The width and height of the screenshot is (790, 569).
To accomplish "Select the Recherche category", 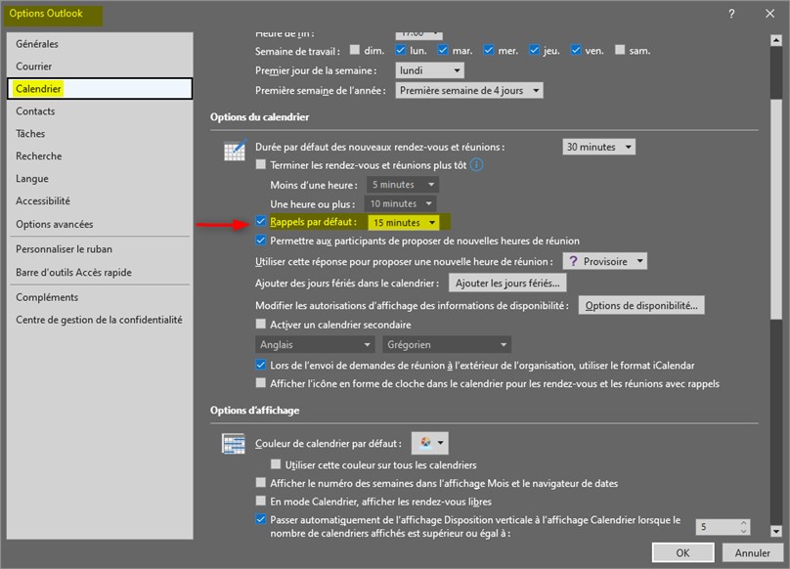I will [x=100, y=156].
